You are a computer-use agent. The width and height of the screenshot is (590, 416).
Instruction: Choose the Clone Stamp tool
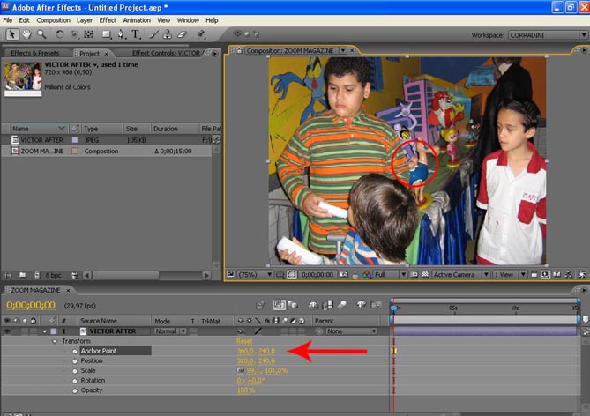[168, 34]
